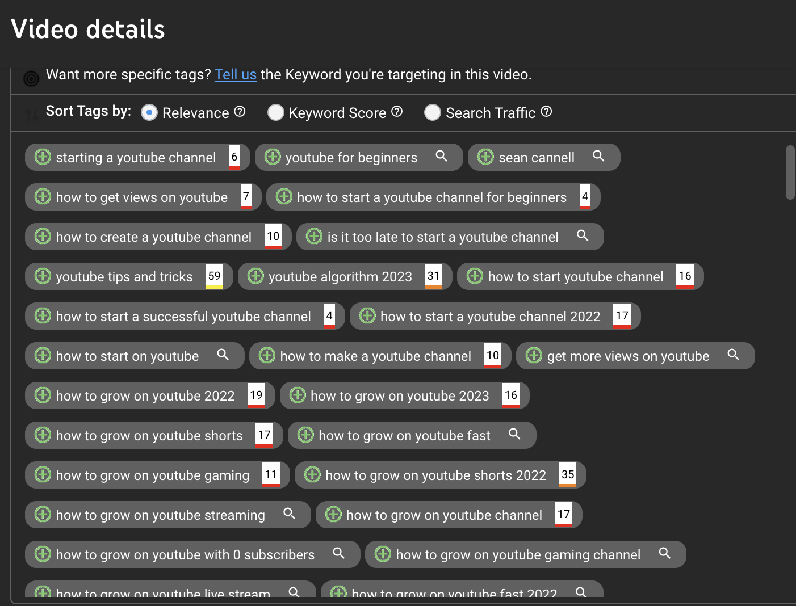Select the Relevance sort radio button
This screenshot has height=606, width=796.
coord(149,112)
